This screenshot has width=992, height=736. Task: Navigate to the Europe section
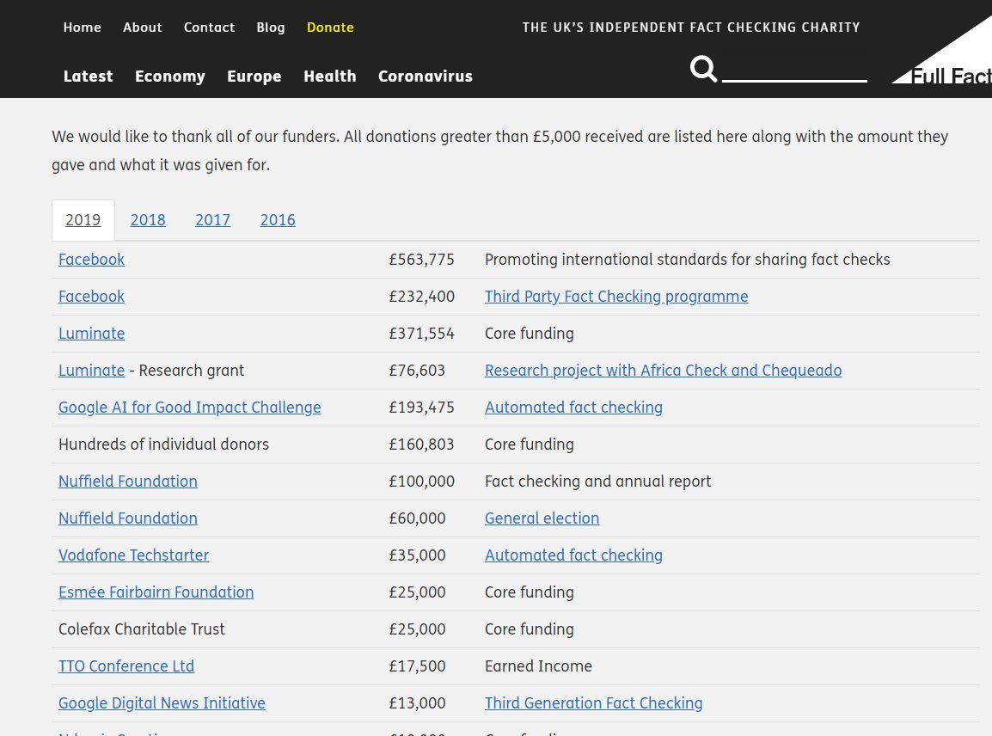254,77
